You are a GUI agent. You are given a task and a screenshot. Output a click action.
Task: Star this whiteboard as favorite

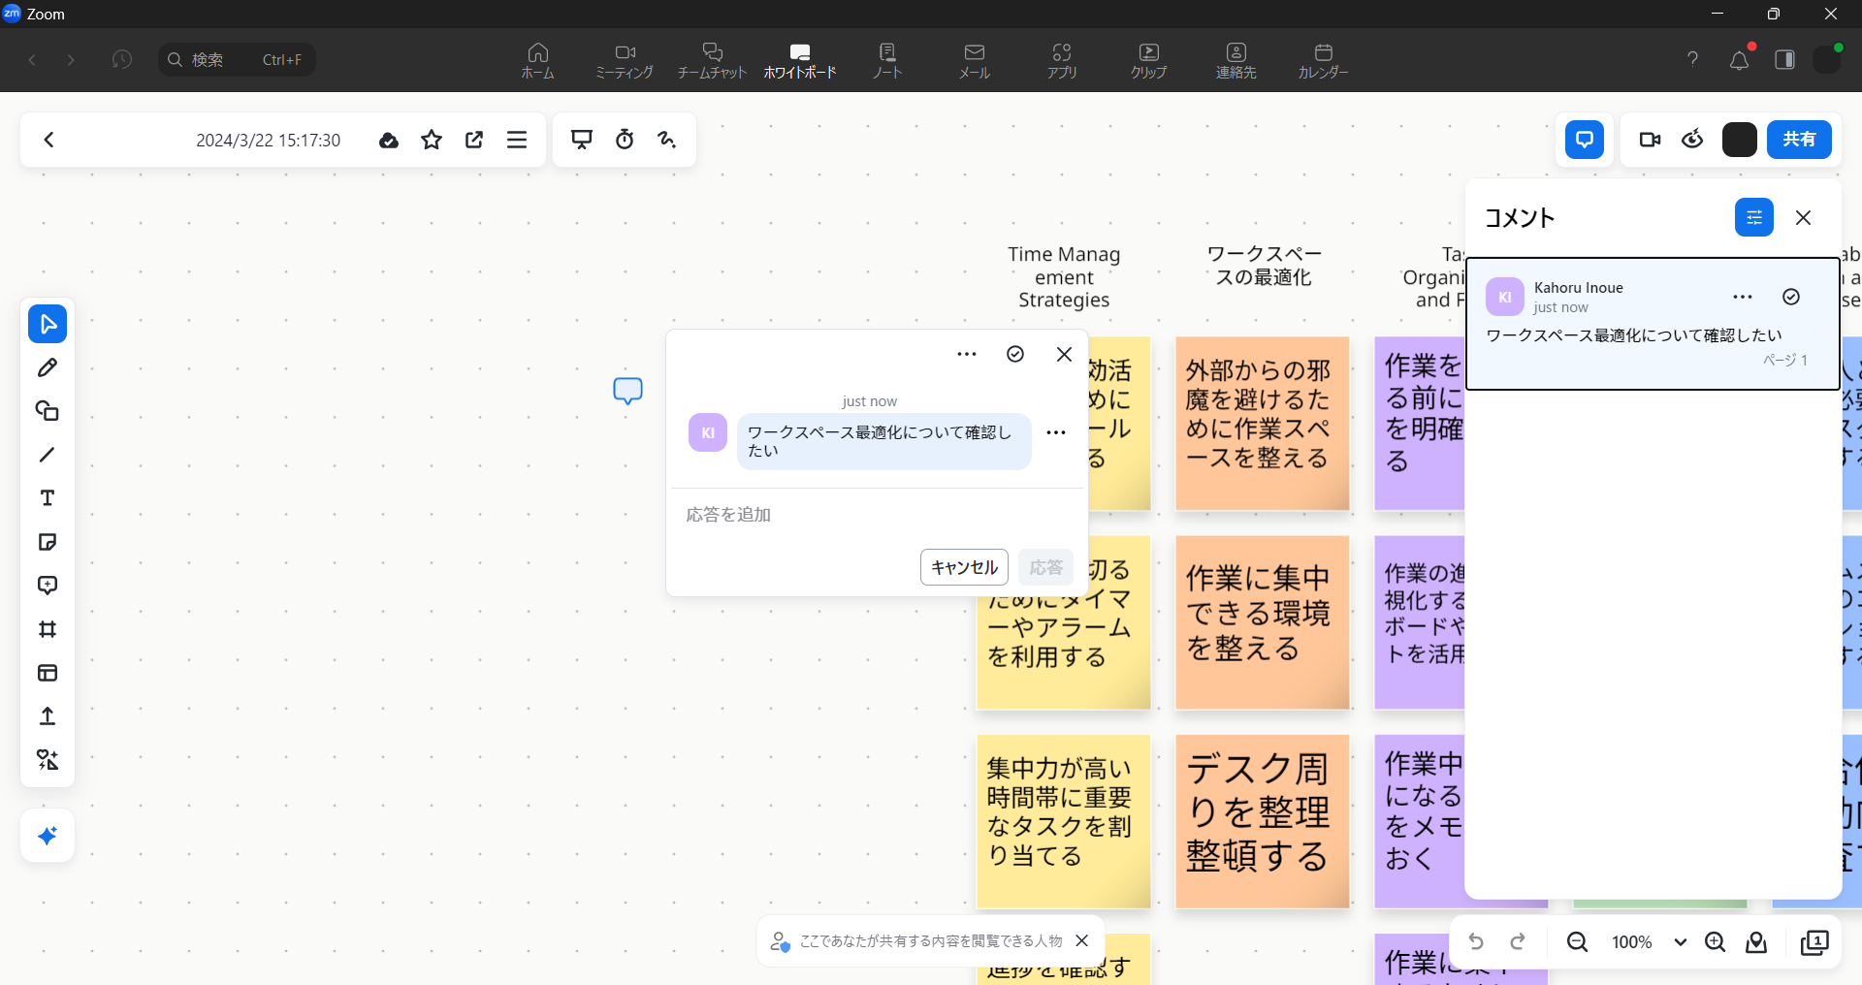[432, 140]
